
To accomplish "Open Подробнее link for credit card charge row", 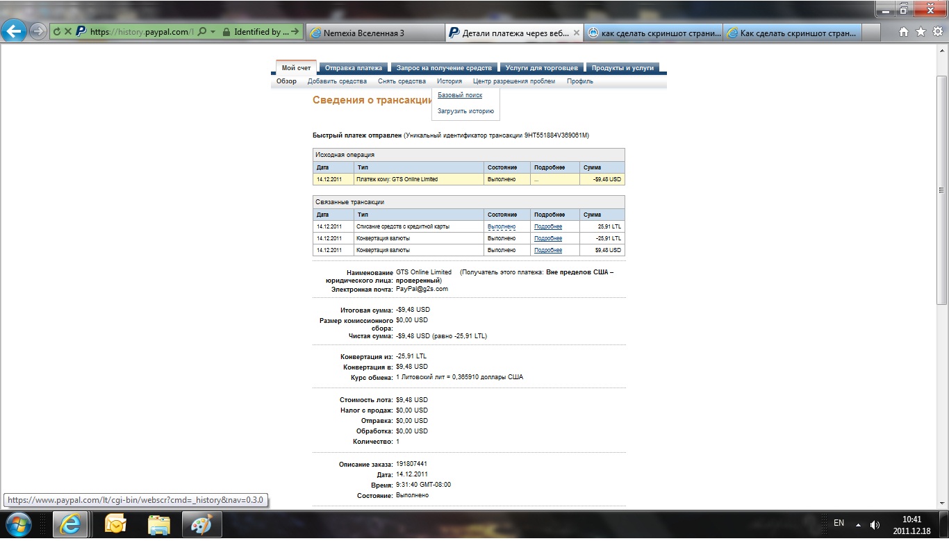I will (x=548, y=226).
